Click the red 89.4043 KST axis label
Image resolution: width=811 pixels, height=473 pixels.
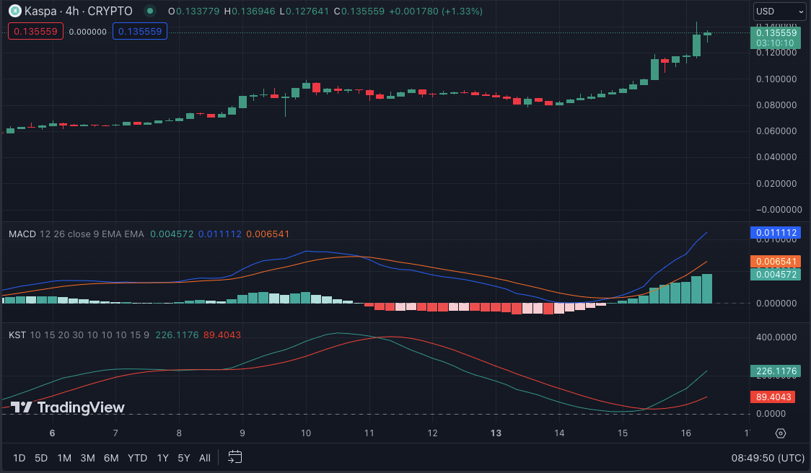[x=773, y=397]
